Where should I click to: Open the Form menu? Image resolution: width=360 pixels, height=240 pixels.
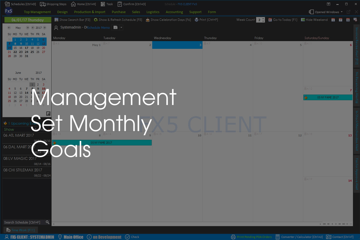[x=212, y=12]
